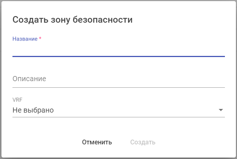Click the Название field label

click(25, 39)
